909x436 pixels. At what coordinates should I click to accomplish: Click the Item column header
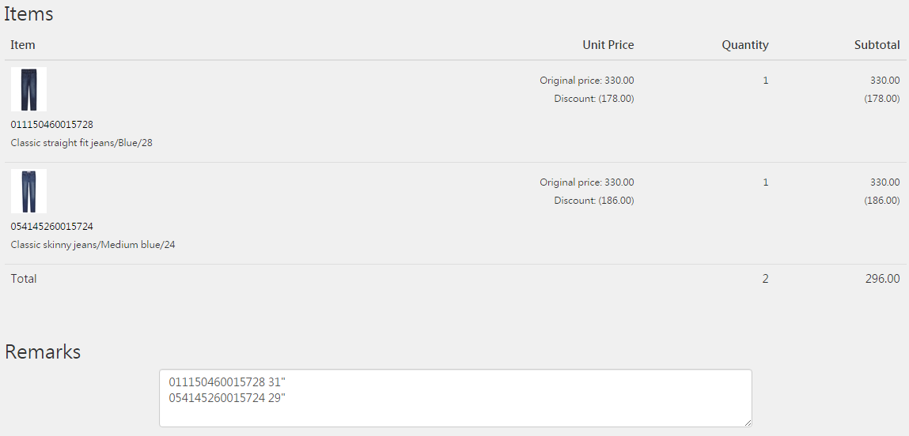[x=23, y=45]
